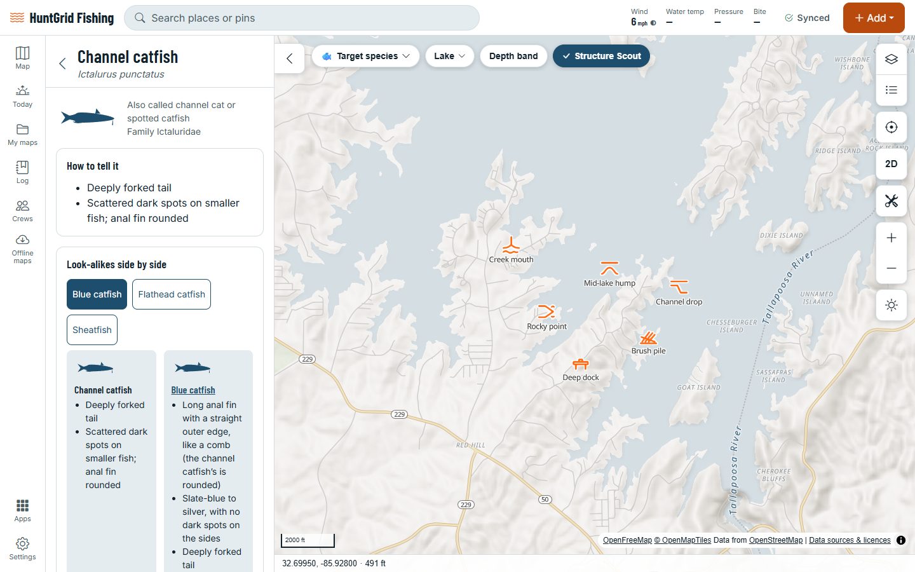The width and height of the screenshot is (915, 572).
Task: Open the Crews page
Action: [x=22, y=210]
